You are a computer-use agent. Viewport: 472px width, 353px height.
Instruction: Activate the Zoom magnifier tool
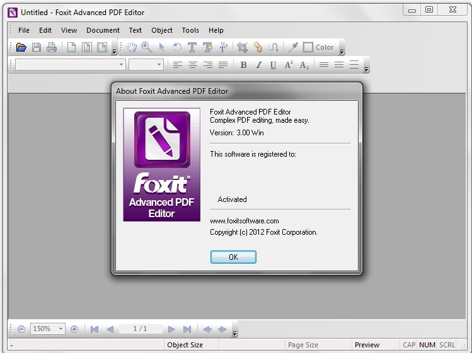click(147, 47)
